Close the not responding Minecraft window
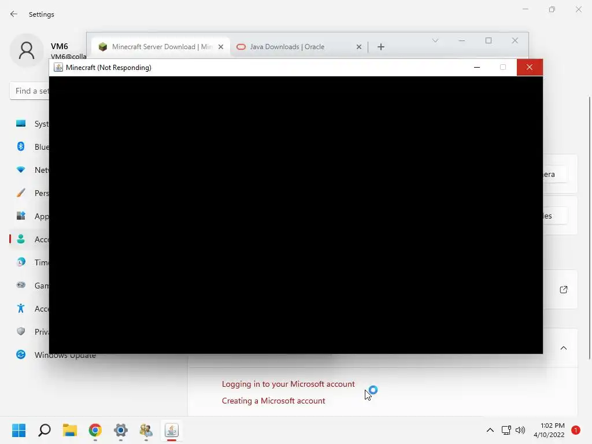 point(530,67)
